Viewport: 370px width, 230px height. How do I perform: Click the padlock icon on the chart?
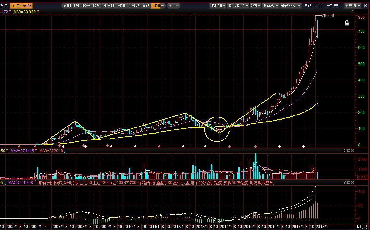pos(347,23)
